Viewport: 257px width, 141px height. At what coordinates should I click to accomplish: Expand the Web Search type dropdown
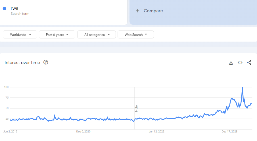[136, 34]
